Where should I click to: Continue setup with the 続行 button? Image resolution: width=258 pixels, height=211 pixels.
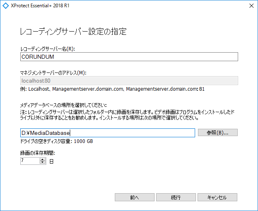pos(176,197)
